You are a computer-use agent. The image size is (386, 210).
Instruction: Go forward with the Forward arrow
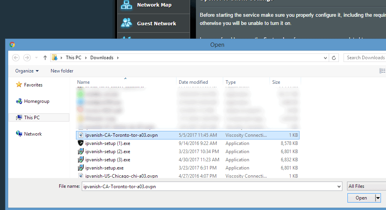point(27,58)
